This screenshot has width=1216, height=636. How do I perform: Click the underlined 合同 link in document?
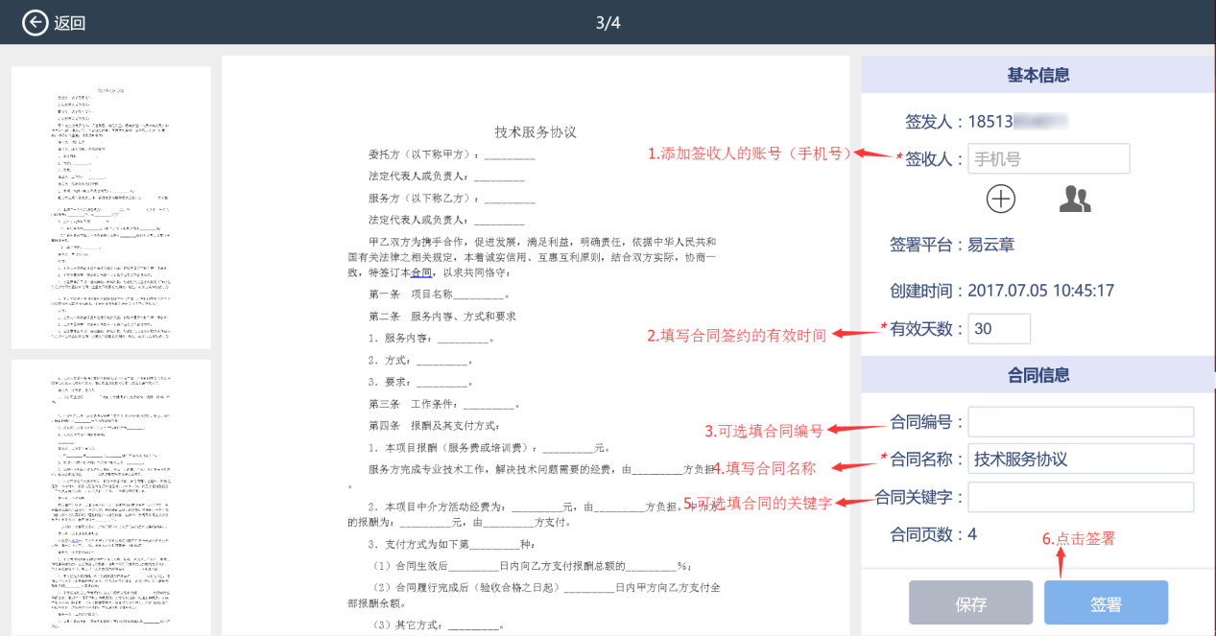(x=422, y=272)
